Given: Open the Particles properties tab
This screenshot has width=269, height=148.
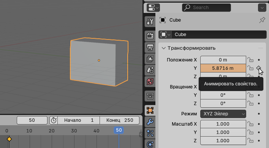Looking at the screenshot, I should pyautogui.click(x=150, y=133).
